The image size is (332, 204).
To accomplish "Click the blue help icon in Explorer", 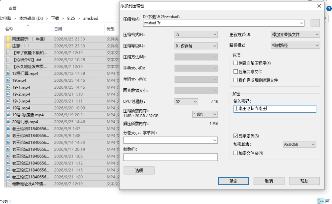I will [329, 9].
